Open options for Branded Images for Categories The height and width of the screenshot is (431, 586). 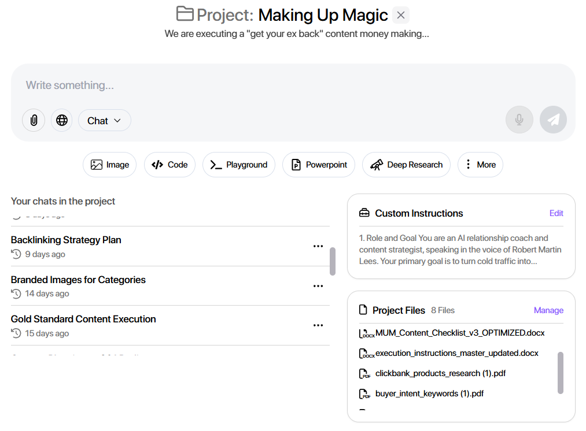(318, 286)
